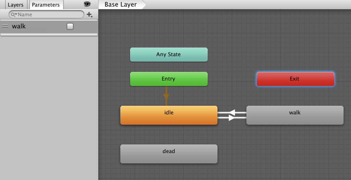The height and width of the screenshot is (180, 351).
Task: Select the idle to walk transition arrow
Action: (232, 118)
